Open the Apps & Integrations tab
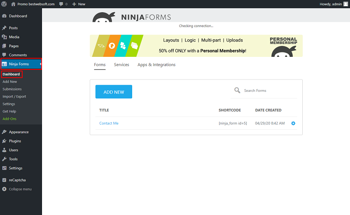 pos(157,65)
